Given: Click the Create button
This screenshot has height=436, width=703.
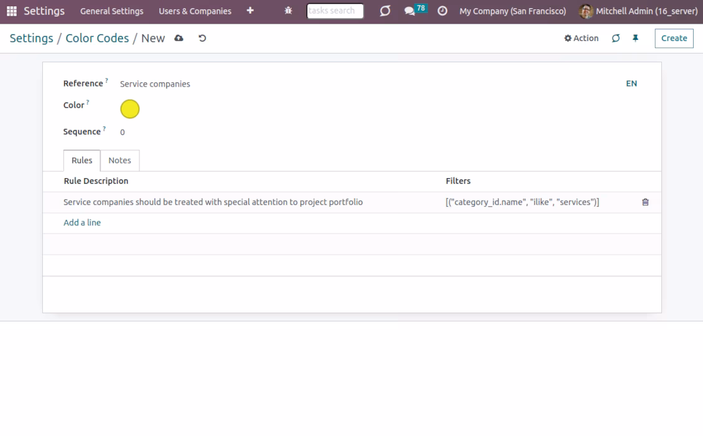Looking at the screenshot, I should (x=674, y=38).
